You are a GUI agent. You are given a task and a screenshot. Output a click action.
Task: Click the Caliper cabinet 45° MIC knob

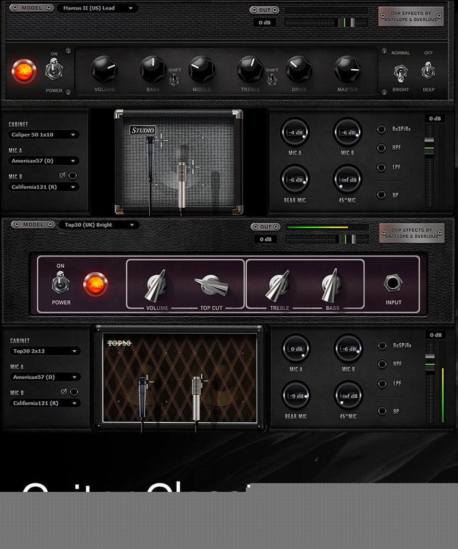(x=347, y=180)
